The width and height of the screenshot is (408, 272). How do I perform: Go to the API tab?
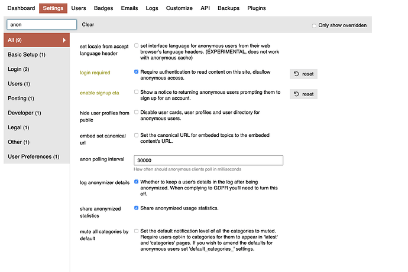tap(205, 8)
